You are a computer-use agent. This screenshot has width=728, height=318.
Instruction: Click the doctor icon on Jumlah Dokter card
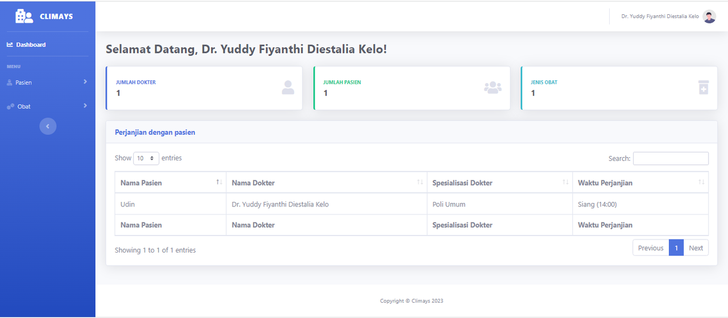288,88
